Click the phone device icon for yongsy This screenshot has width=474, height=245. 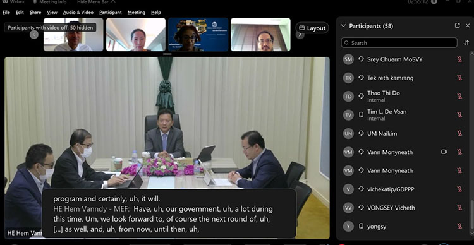361,226
